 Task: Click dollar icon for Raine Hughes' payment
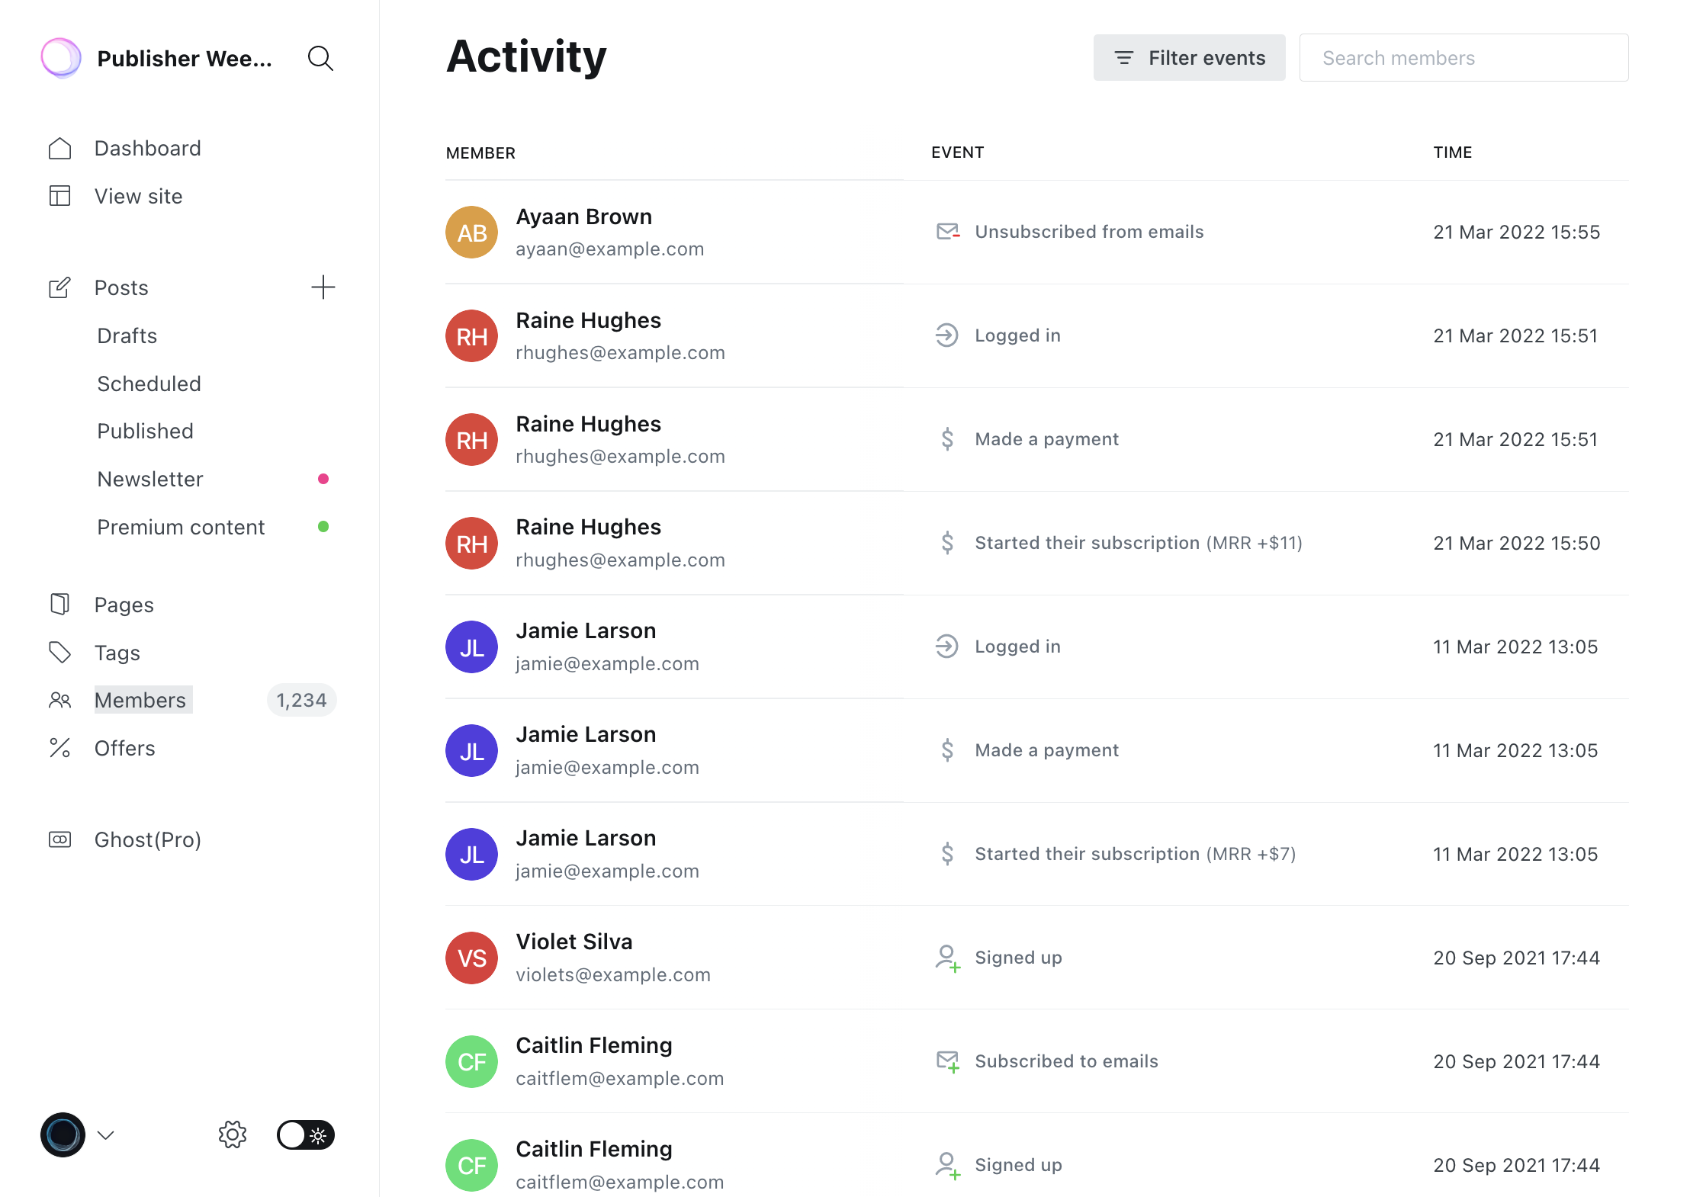(947, 439)
